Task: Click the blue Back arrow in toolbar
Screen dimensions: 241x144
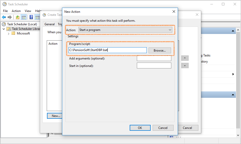Action: [x=4, y=17]
